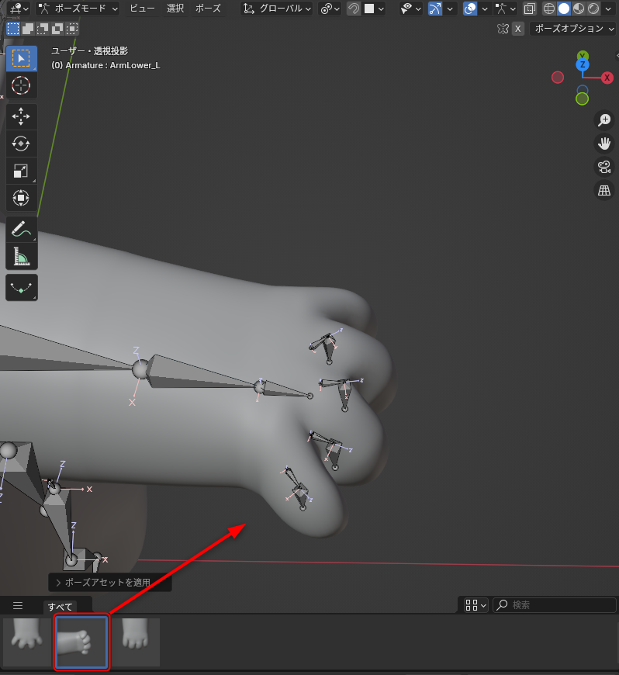Image resolution: width=619 pixels, height=675 pixels.
Task: Open the 選択 menu
Action: (175, 9)
